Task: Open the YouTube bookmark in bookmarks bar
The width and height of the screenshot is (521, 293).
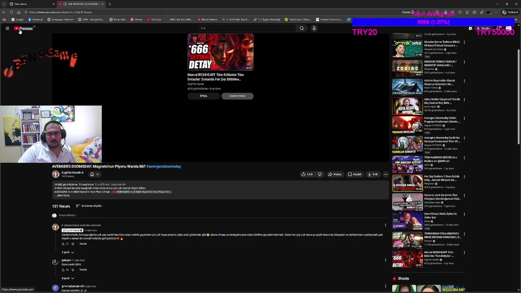Action: 154,20
